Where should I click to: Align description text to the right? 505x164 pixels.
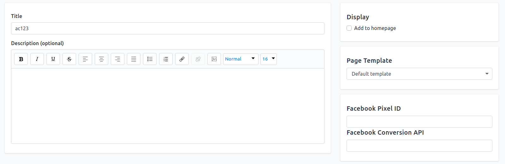pyautogui.click(x=117, y=59)
